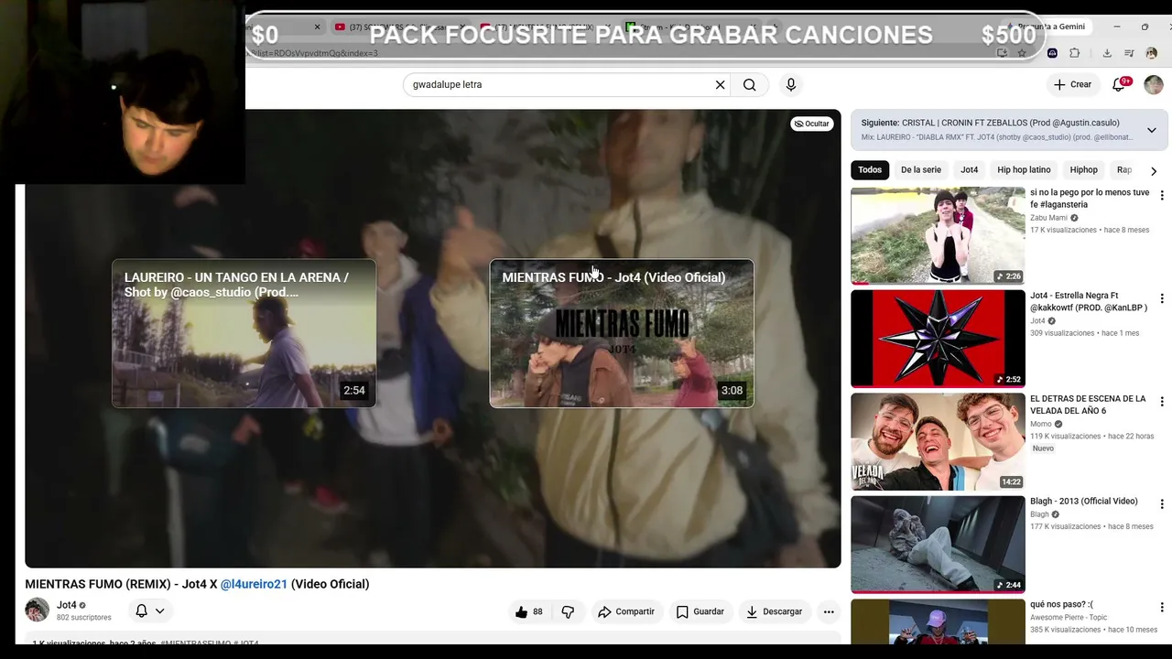Select the Hiphop filter chip
This screenshot has width=1172, height=659.
click(x=1084, y=170)
